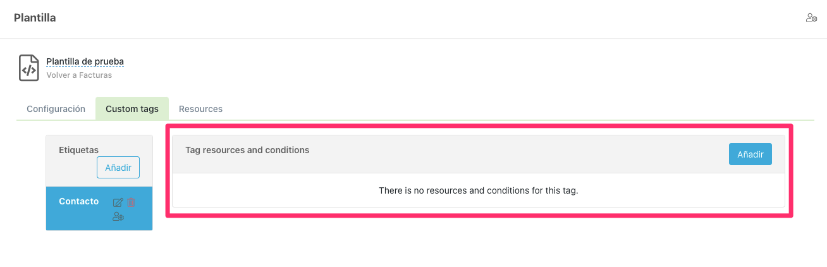Viewport: 827px width, 267px height.
Task: Click the Plantilla de prueba template name
Action: [x=85, y=61]
